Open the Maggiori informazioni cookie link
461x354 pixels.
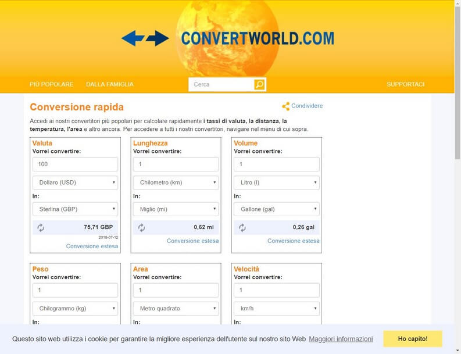click(341, 339)
